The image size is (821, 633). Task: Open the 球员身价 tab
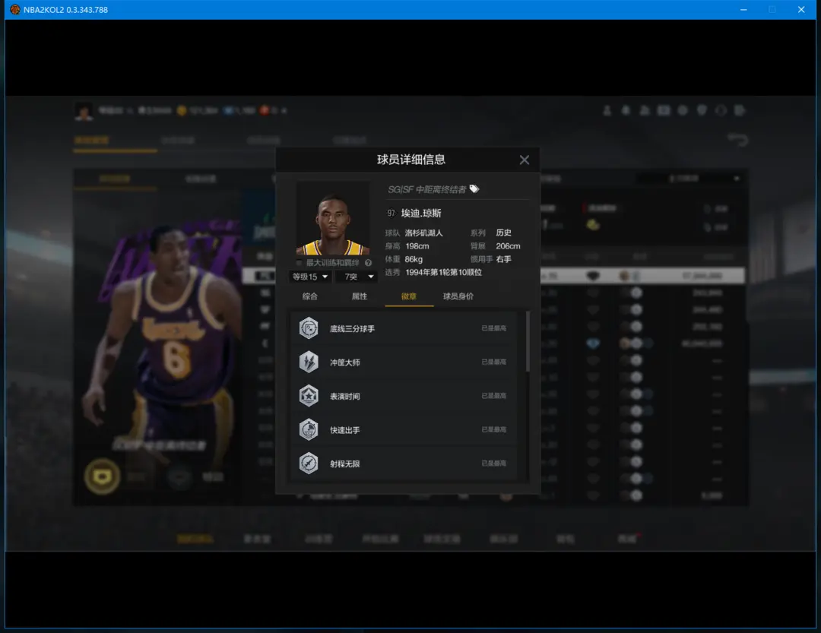pos(458,296)
